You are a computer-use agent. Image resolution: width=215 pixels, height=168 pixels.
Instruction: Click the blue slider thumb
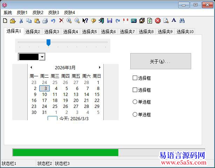click(x=49, y=43)
